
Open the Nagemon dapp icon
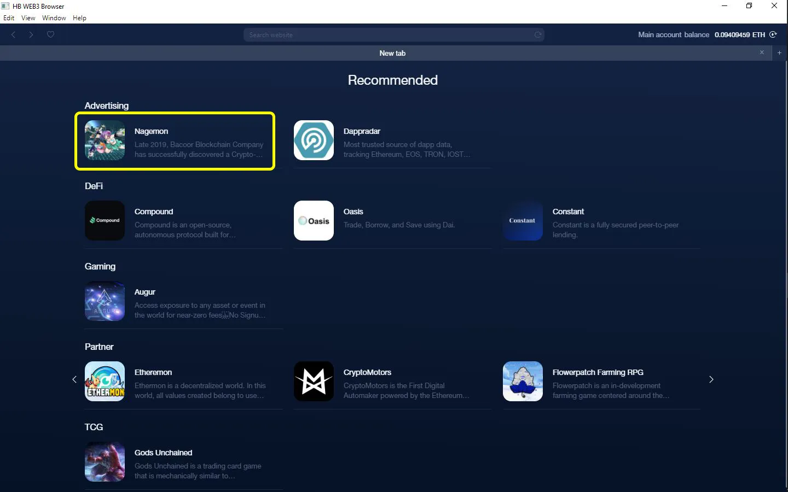tap(105, 140)
